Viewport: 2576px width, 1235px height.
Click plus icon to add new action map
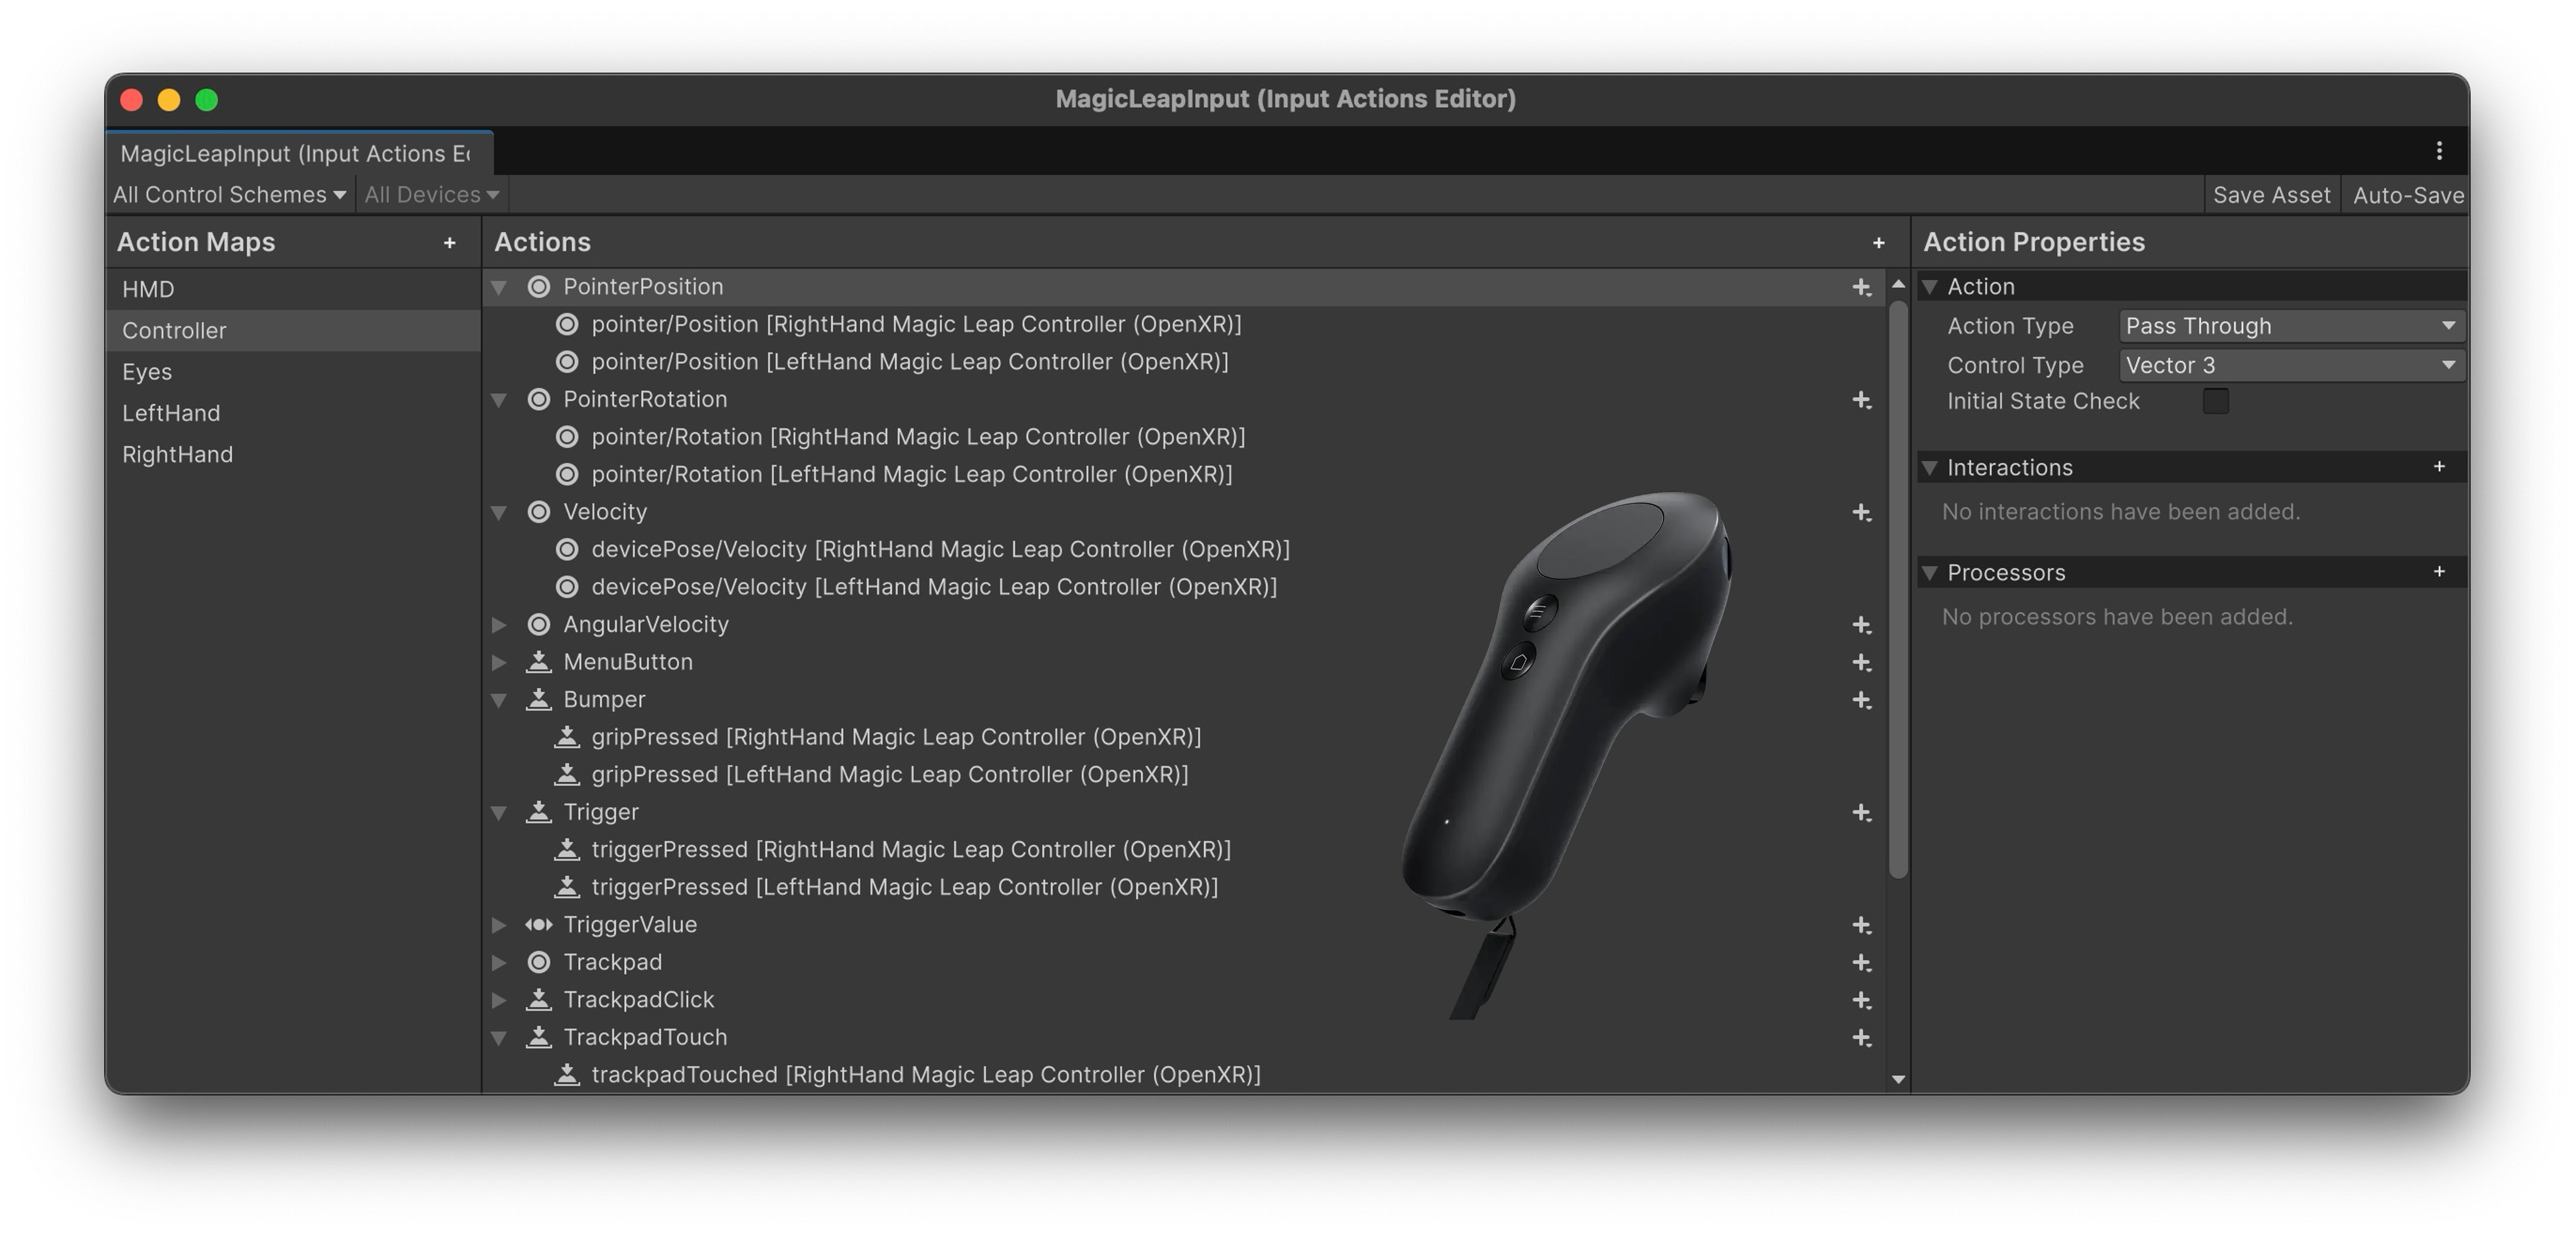pyautogui.click(x=449, y=243)
